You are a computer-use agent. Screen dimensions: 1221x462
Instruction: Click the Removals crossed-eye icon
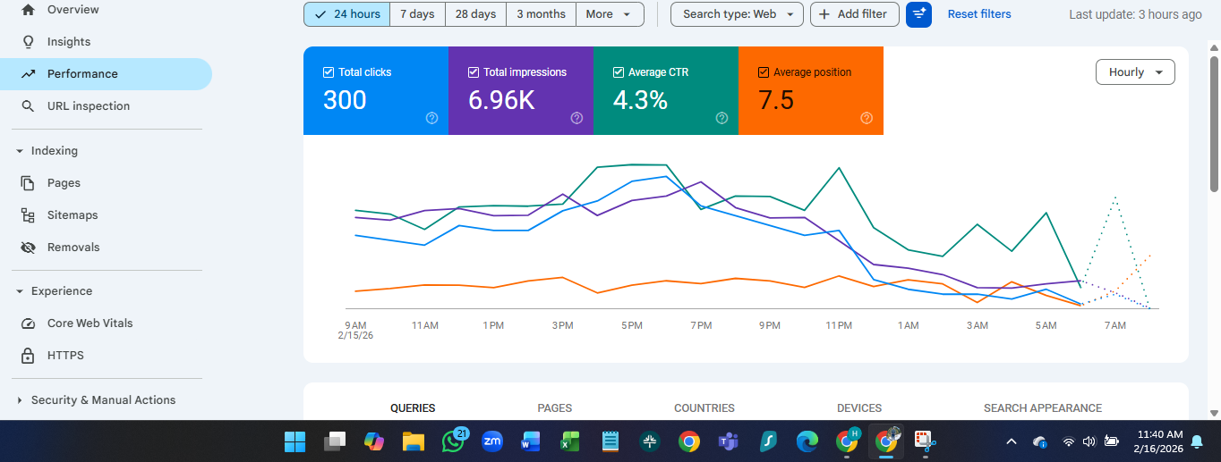(x=29, y=248)
